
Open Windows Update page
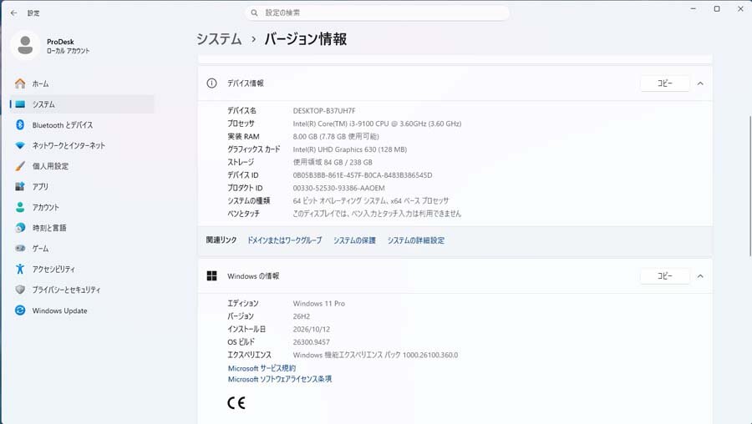[x=82, y=310]
